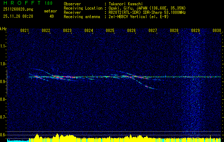
Task: Click the 2el-HB9CV Vertical antenna text
Action: 139,17
